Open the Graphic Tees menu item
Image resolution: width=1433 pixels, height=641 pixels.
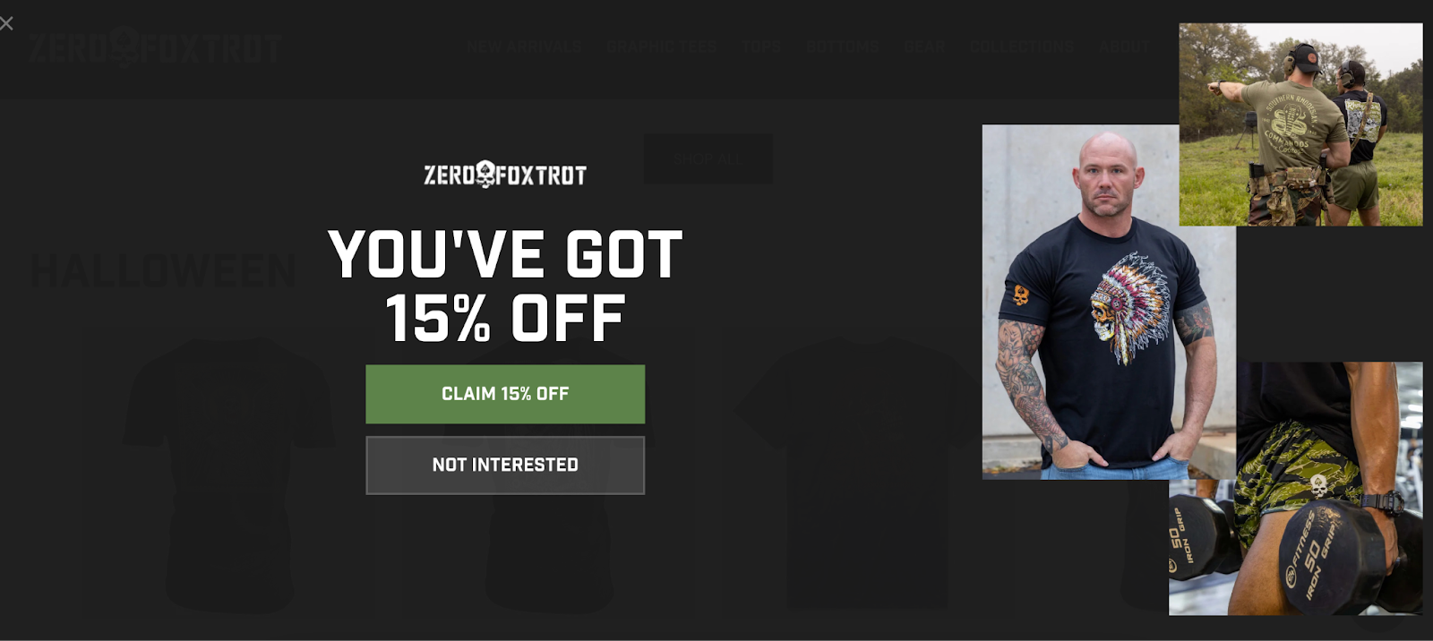pyautogui.click(x=662, y=47)
